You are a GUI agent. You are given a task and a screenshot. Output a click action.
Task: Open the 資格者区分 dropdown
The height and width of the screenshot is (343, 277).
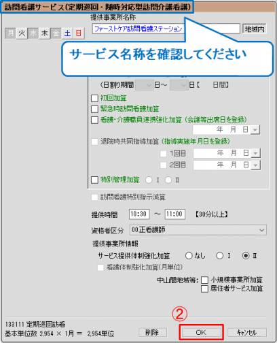198,230
